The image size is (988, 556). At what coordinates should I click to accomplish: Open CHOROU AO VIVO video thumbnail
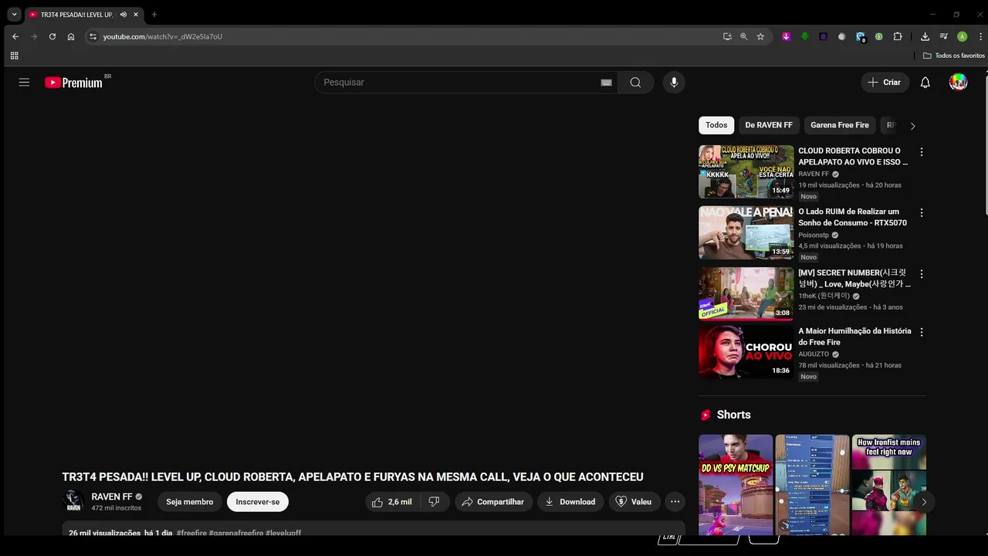point(746,352)
